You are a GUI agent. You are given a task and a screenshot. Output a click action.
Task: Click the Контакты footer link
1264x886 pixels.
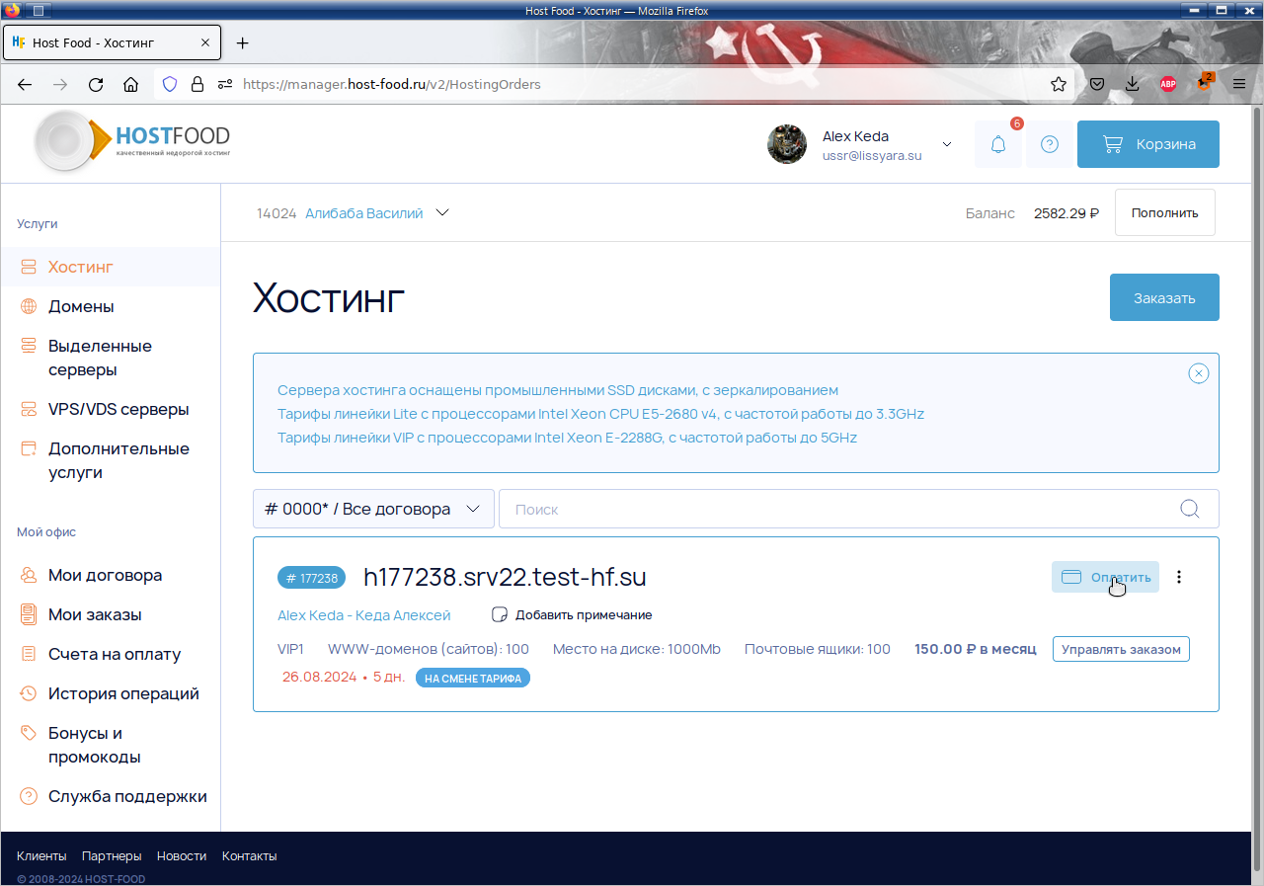point(250,856)
